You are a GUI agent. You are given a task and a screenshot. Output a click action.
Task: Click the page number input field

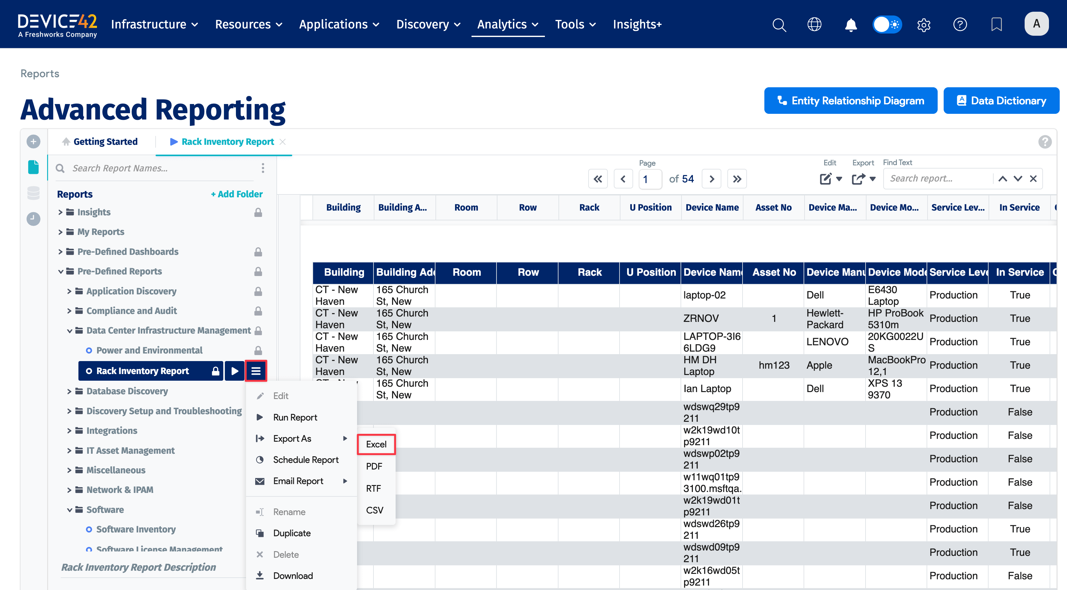[650, 179]
